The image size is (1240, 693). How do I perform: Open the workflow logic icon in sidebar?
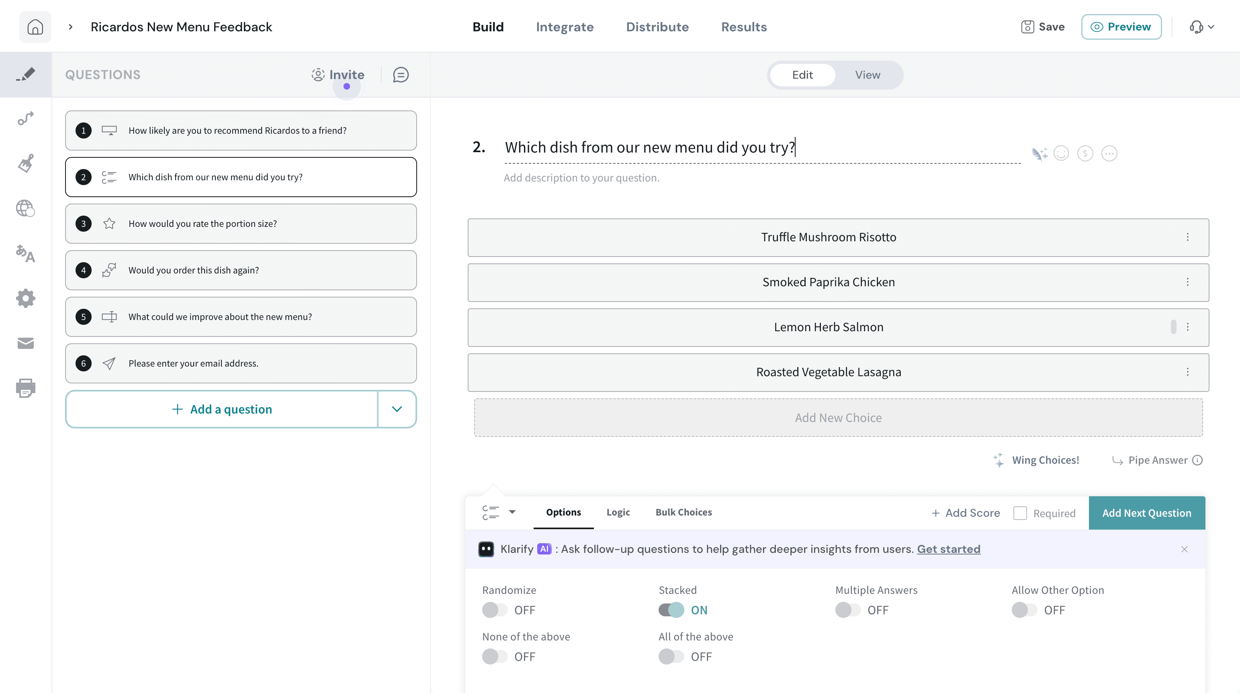point(25,118)
